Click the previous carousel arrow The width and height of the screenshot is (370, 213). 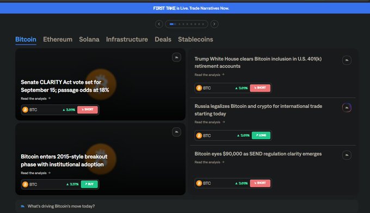pyautogui.click(x=159, y=24)
